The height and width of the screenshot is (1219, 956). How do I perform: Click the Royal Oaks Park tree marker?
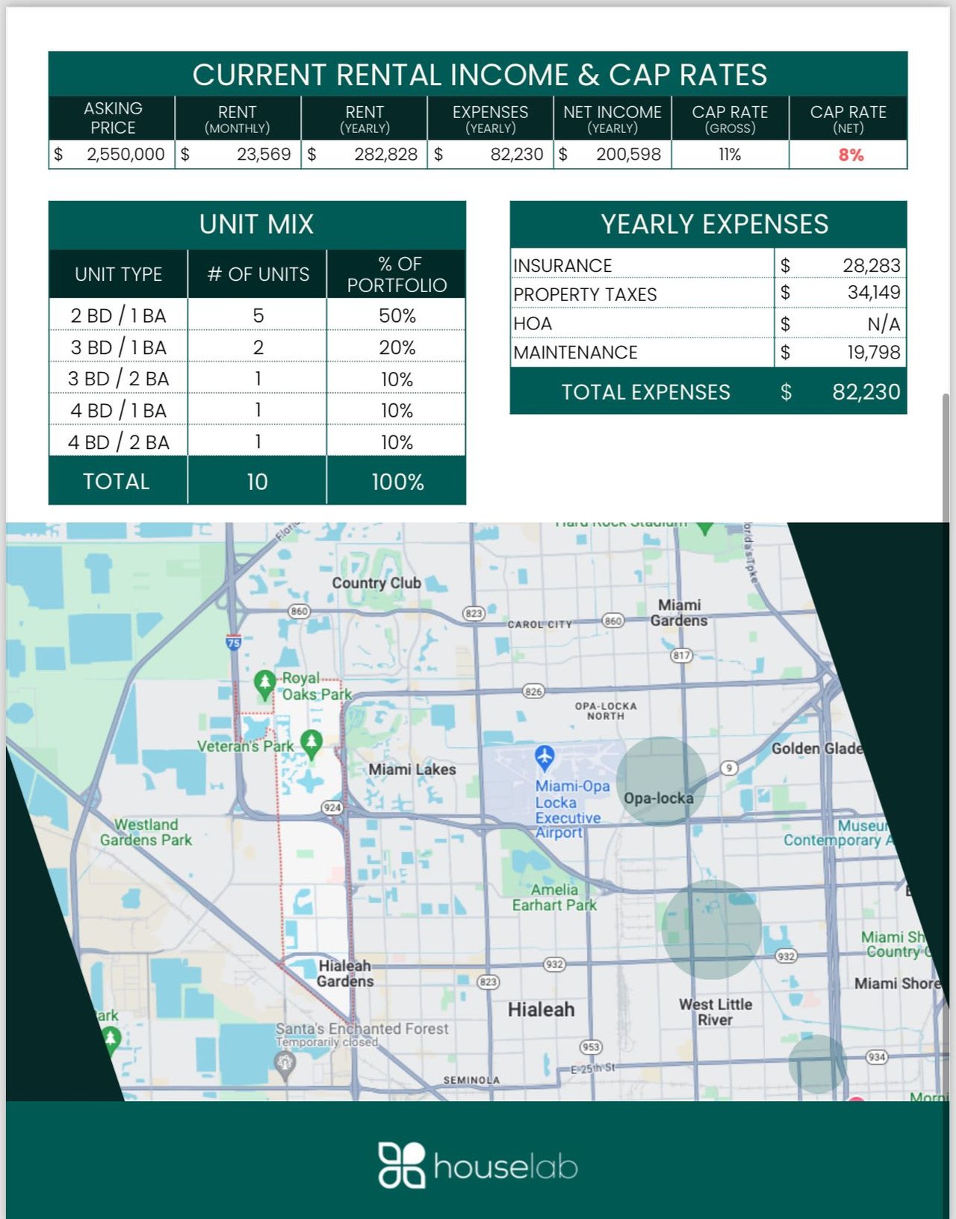(x=264, y=684)
